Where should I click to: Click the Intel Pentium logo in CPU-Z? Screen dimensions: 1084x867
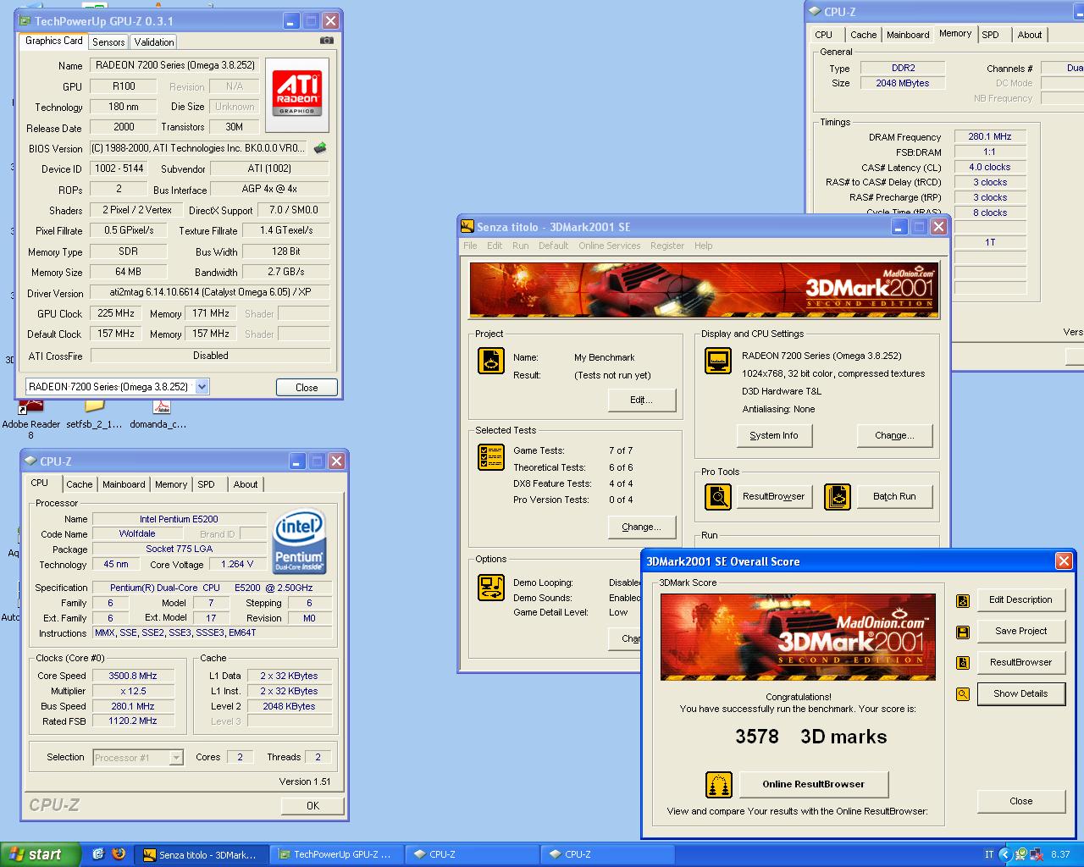click(x=300, y=542)
